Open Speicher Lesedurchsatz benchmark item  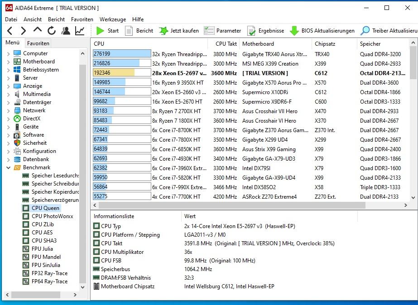[x=51, y=176]
